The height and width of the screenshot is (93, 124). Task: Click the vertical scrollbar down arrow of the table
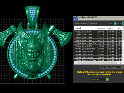123,60
